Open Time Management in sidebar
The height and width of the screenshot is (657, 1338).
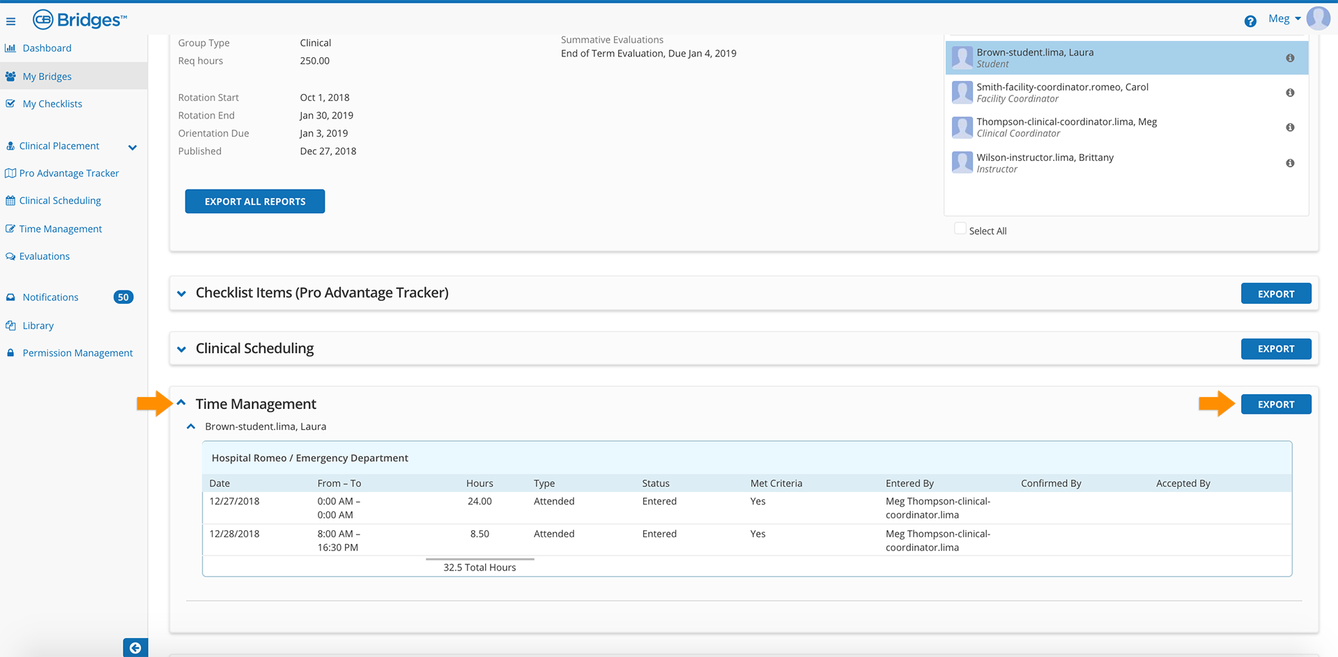click(x=61, y=229)
